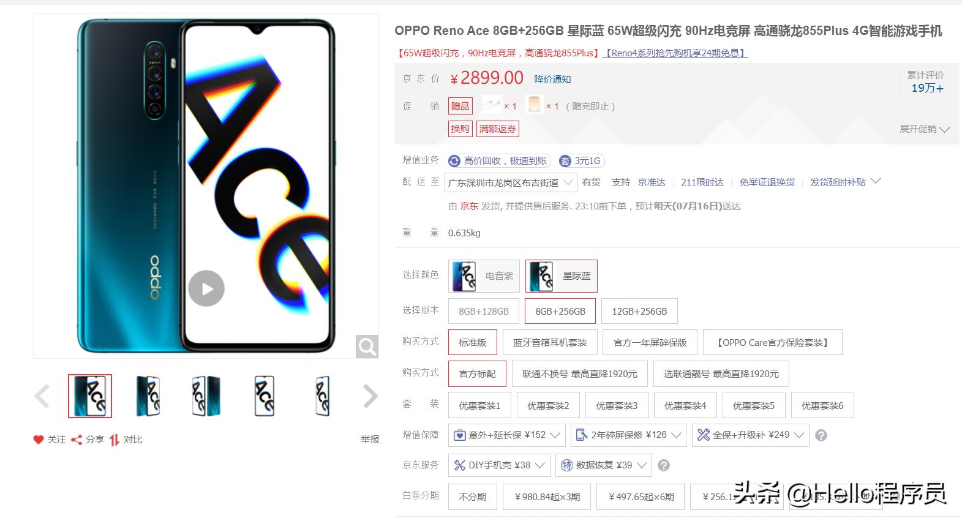Select the 8GB+128GB version

(484, 311)
